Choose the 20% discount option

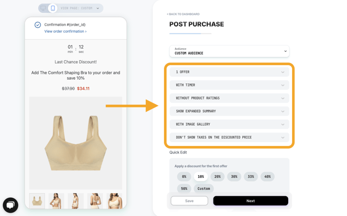[217, 176]
